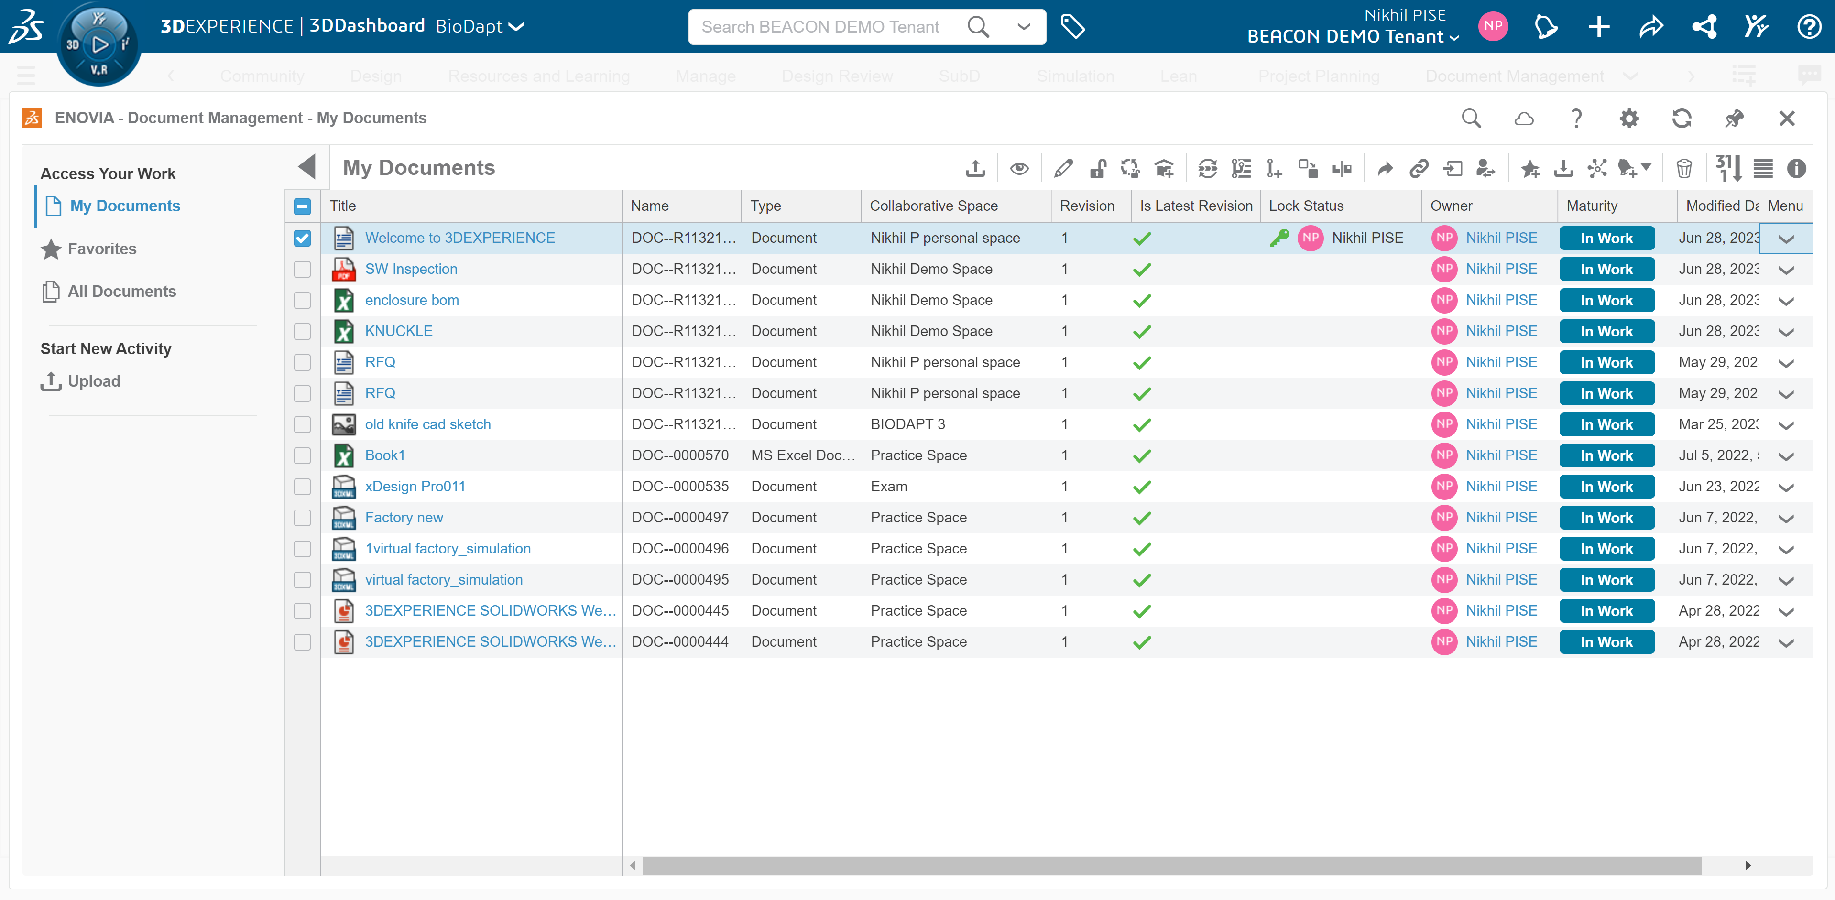Open the BioDapt dashboard dropdown
Screen dimensions: 1835x900
coord(480,27)
